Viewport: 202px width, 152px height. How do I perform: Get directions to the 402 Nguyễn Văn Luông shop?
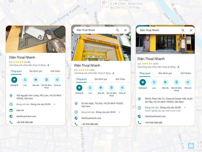(14, 80)
